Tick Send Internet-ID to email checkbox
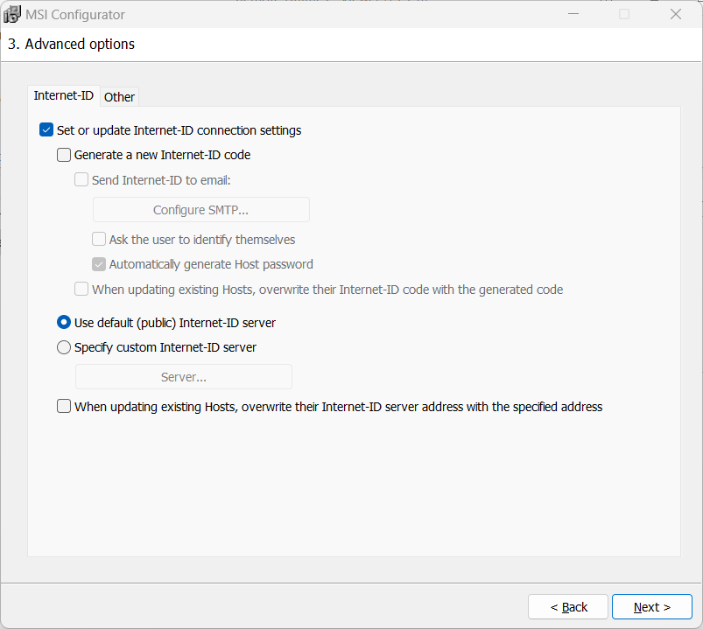The height and width of the screenshot is (629, 703). click(81, 181)
